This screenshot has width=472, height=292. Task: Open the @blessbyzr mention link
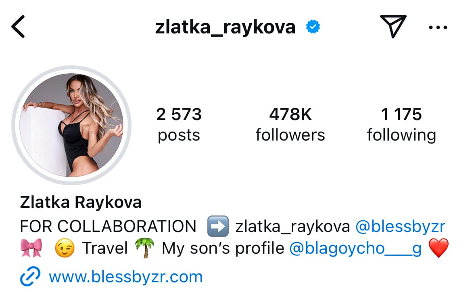400,226
